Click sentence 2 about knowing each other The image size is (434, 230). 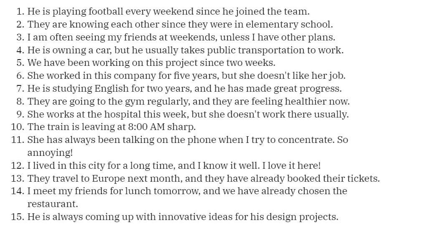coord(180,24)
